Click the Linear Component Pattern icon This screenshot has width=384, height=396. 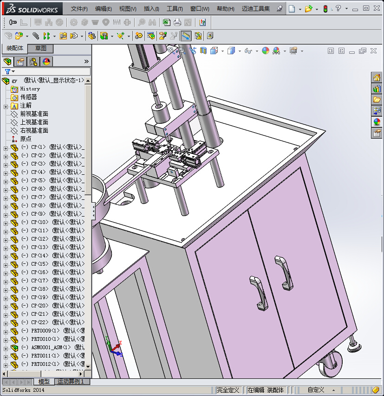[x=46, y=36]
